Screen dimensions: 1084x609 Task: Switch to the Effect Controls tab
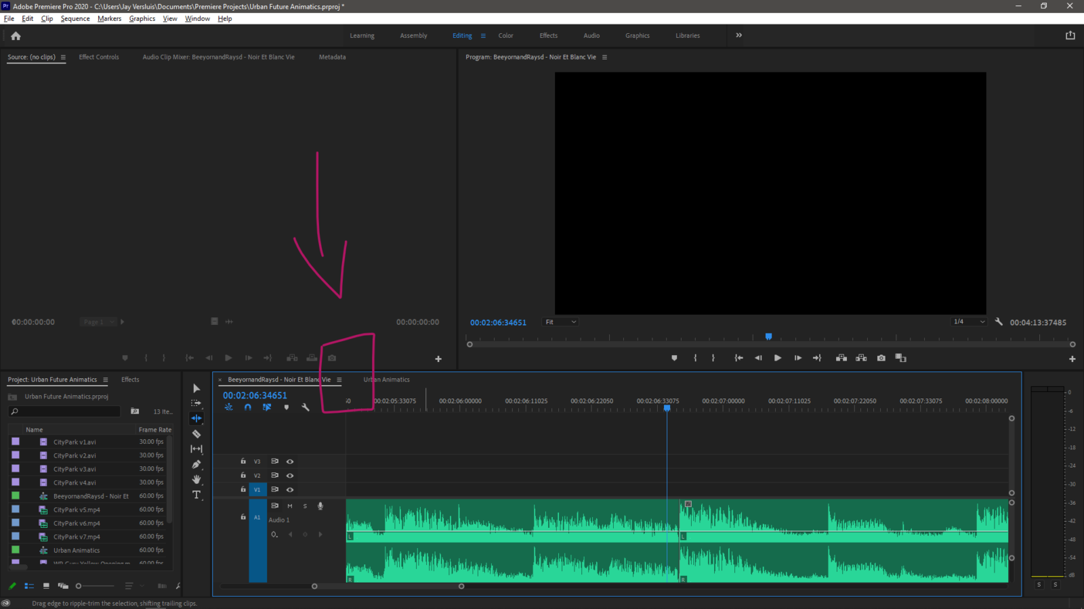tap(99, 57)
